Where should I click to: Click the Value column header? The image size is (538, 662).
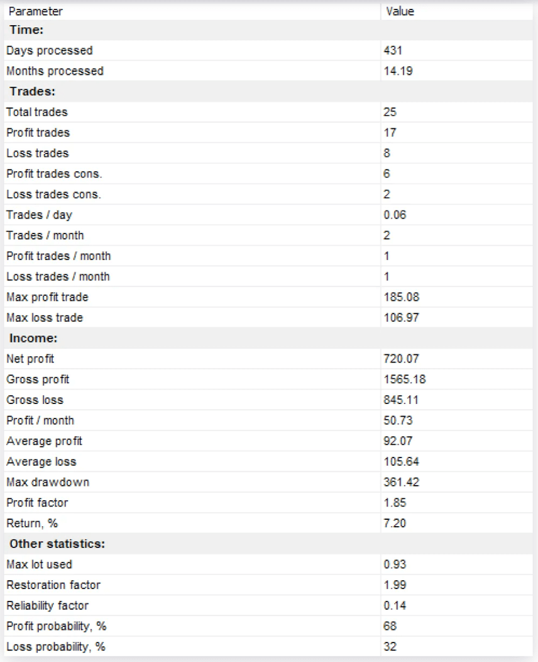[400, 11]
